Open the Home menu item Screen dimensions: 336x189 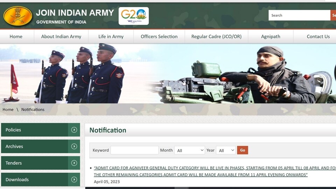[16, 36]
